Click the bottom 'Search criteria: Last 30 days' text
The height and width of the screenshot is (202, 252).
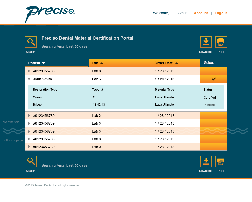tap(64, 165)
